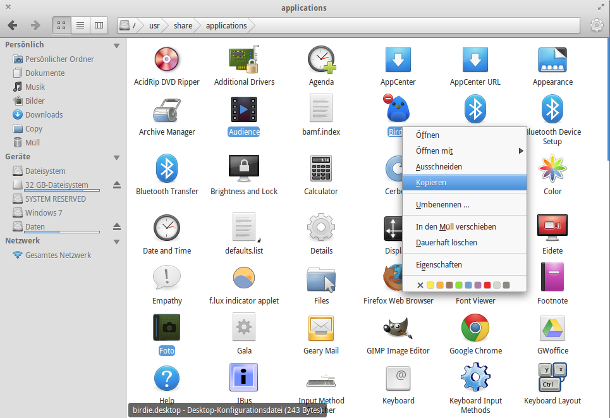The width and height of the screenshot is (610, 418).
Task: Select the Brightness and Lock icon
Action: (244, 168)
